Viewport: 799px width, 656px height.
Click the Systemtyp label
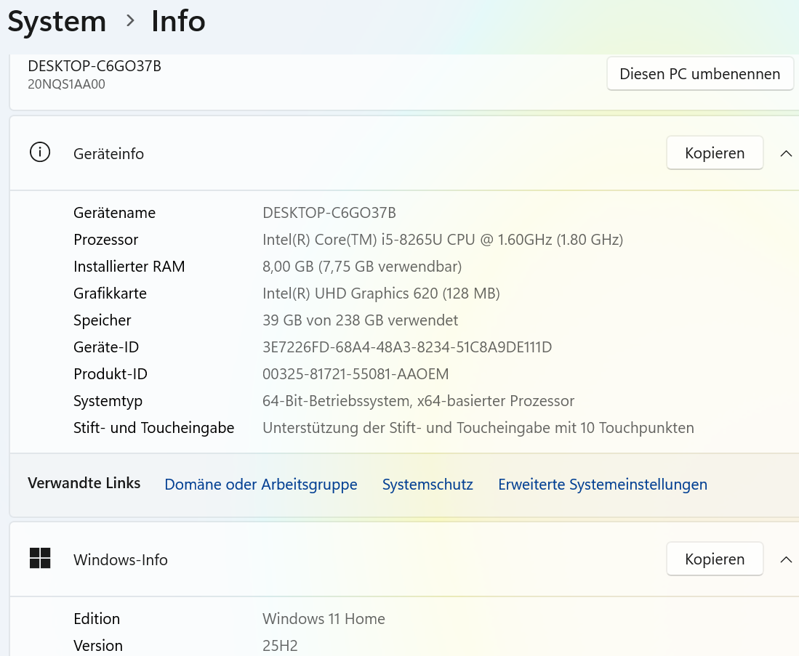(x=108, y=401)
